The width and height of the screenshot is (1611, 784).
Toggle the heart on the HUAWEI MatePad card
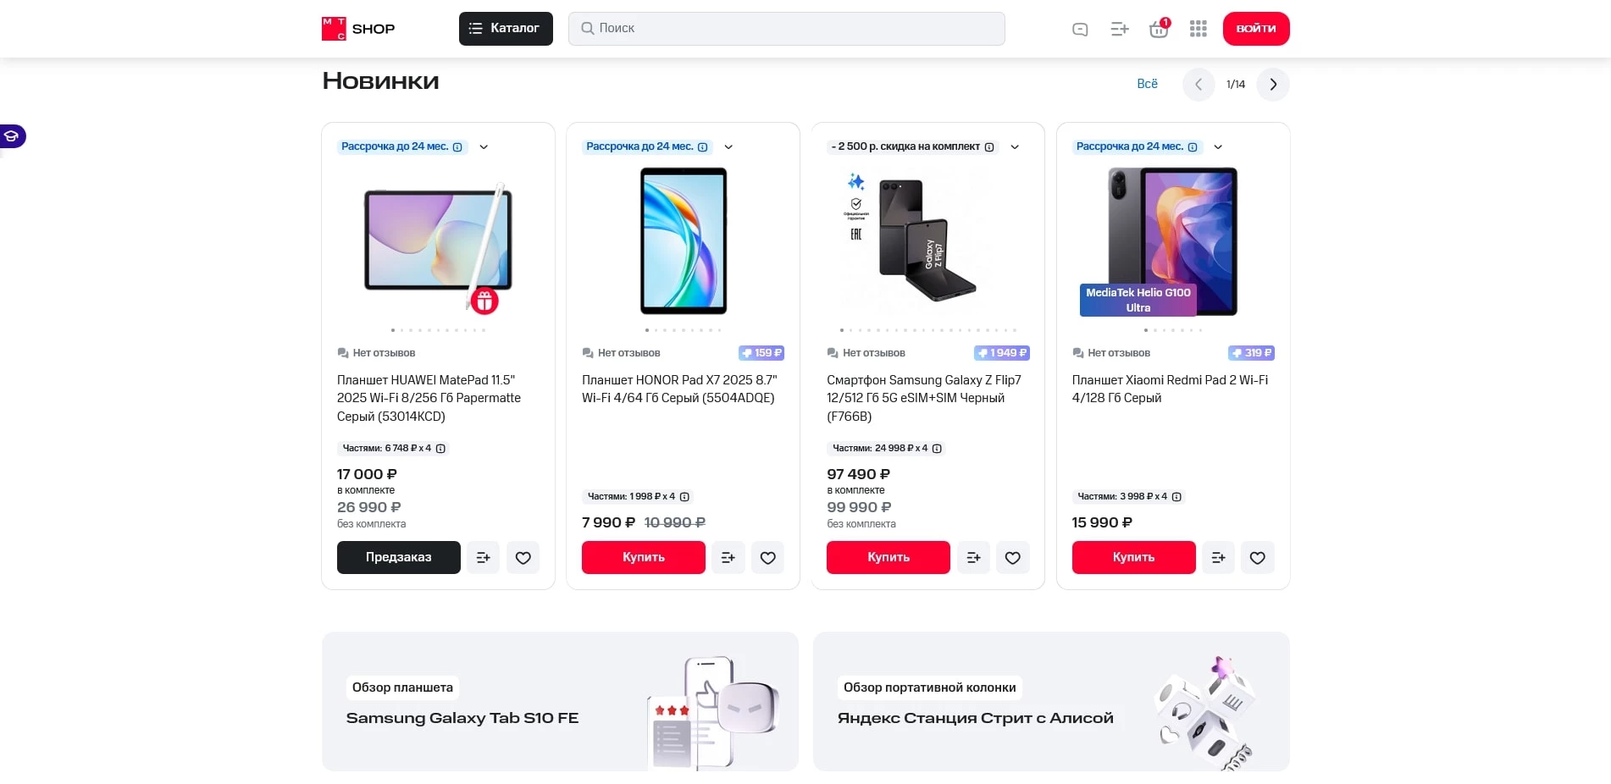(523, 557)
